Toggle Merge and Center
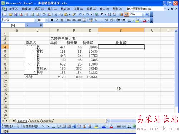Viewport: 179px width, 134px height. click(84, 20)
